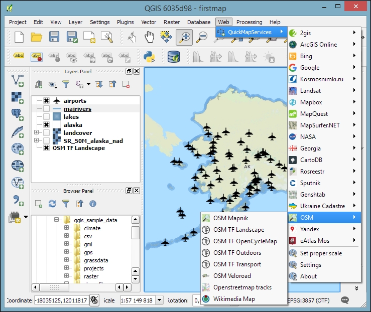This screenshot has height=312, width=371.
Task: Click the Python console icon
Action: [150, 57]
